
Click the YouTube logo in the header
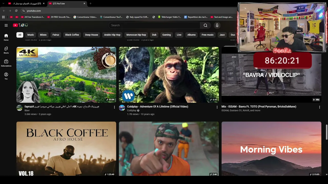click(20, 25)
